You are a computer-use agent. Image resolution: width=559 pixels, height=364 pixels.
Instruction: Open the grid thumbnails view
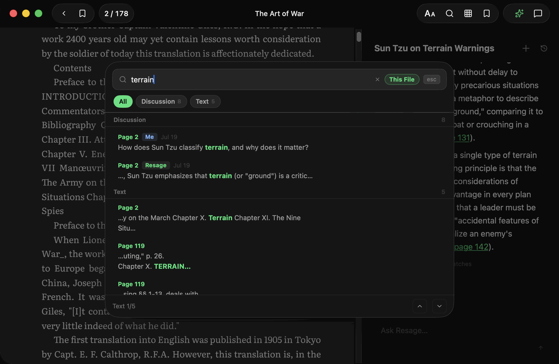(x=468, y=13)
